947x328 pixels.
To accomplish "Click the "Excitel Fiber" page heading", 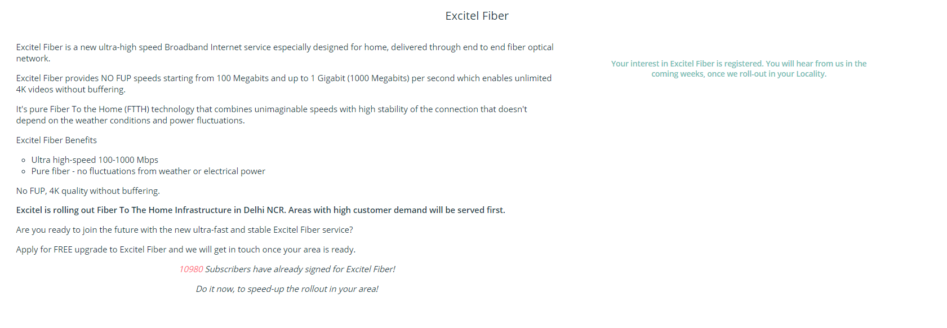I will tap(477, 16).
